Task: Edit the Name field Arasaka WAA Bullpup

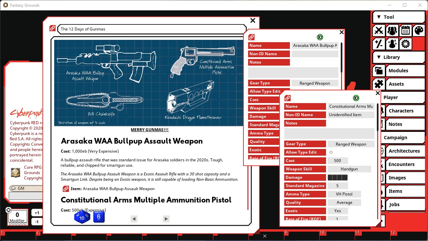Action: pos(315,46)
